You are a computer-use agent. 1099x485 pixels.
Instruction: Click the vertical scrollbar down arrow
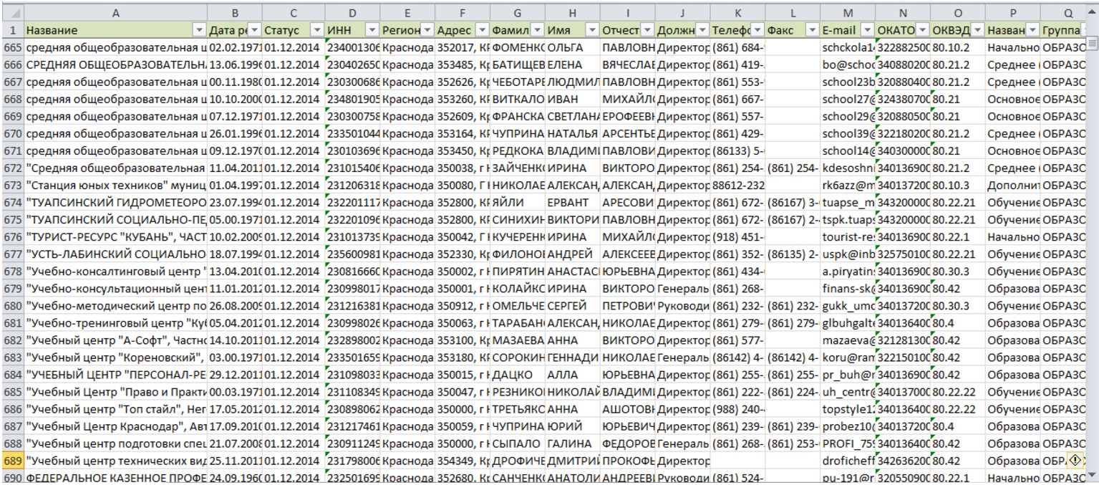coord(1092,476)
